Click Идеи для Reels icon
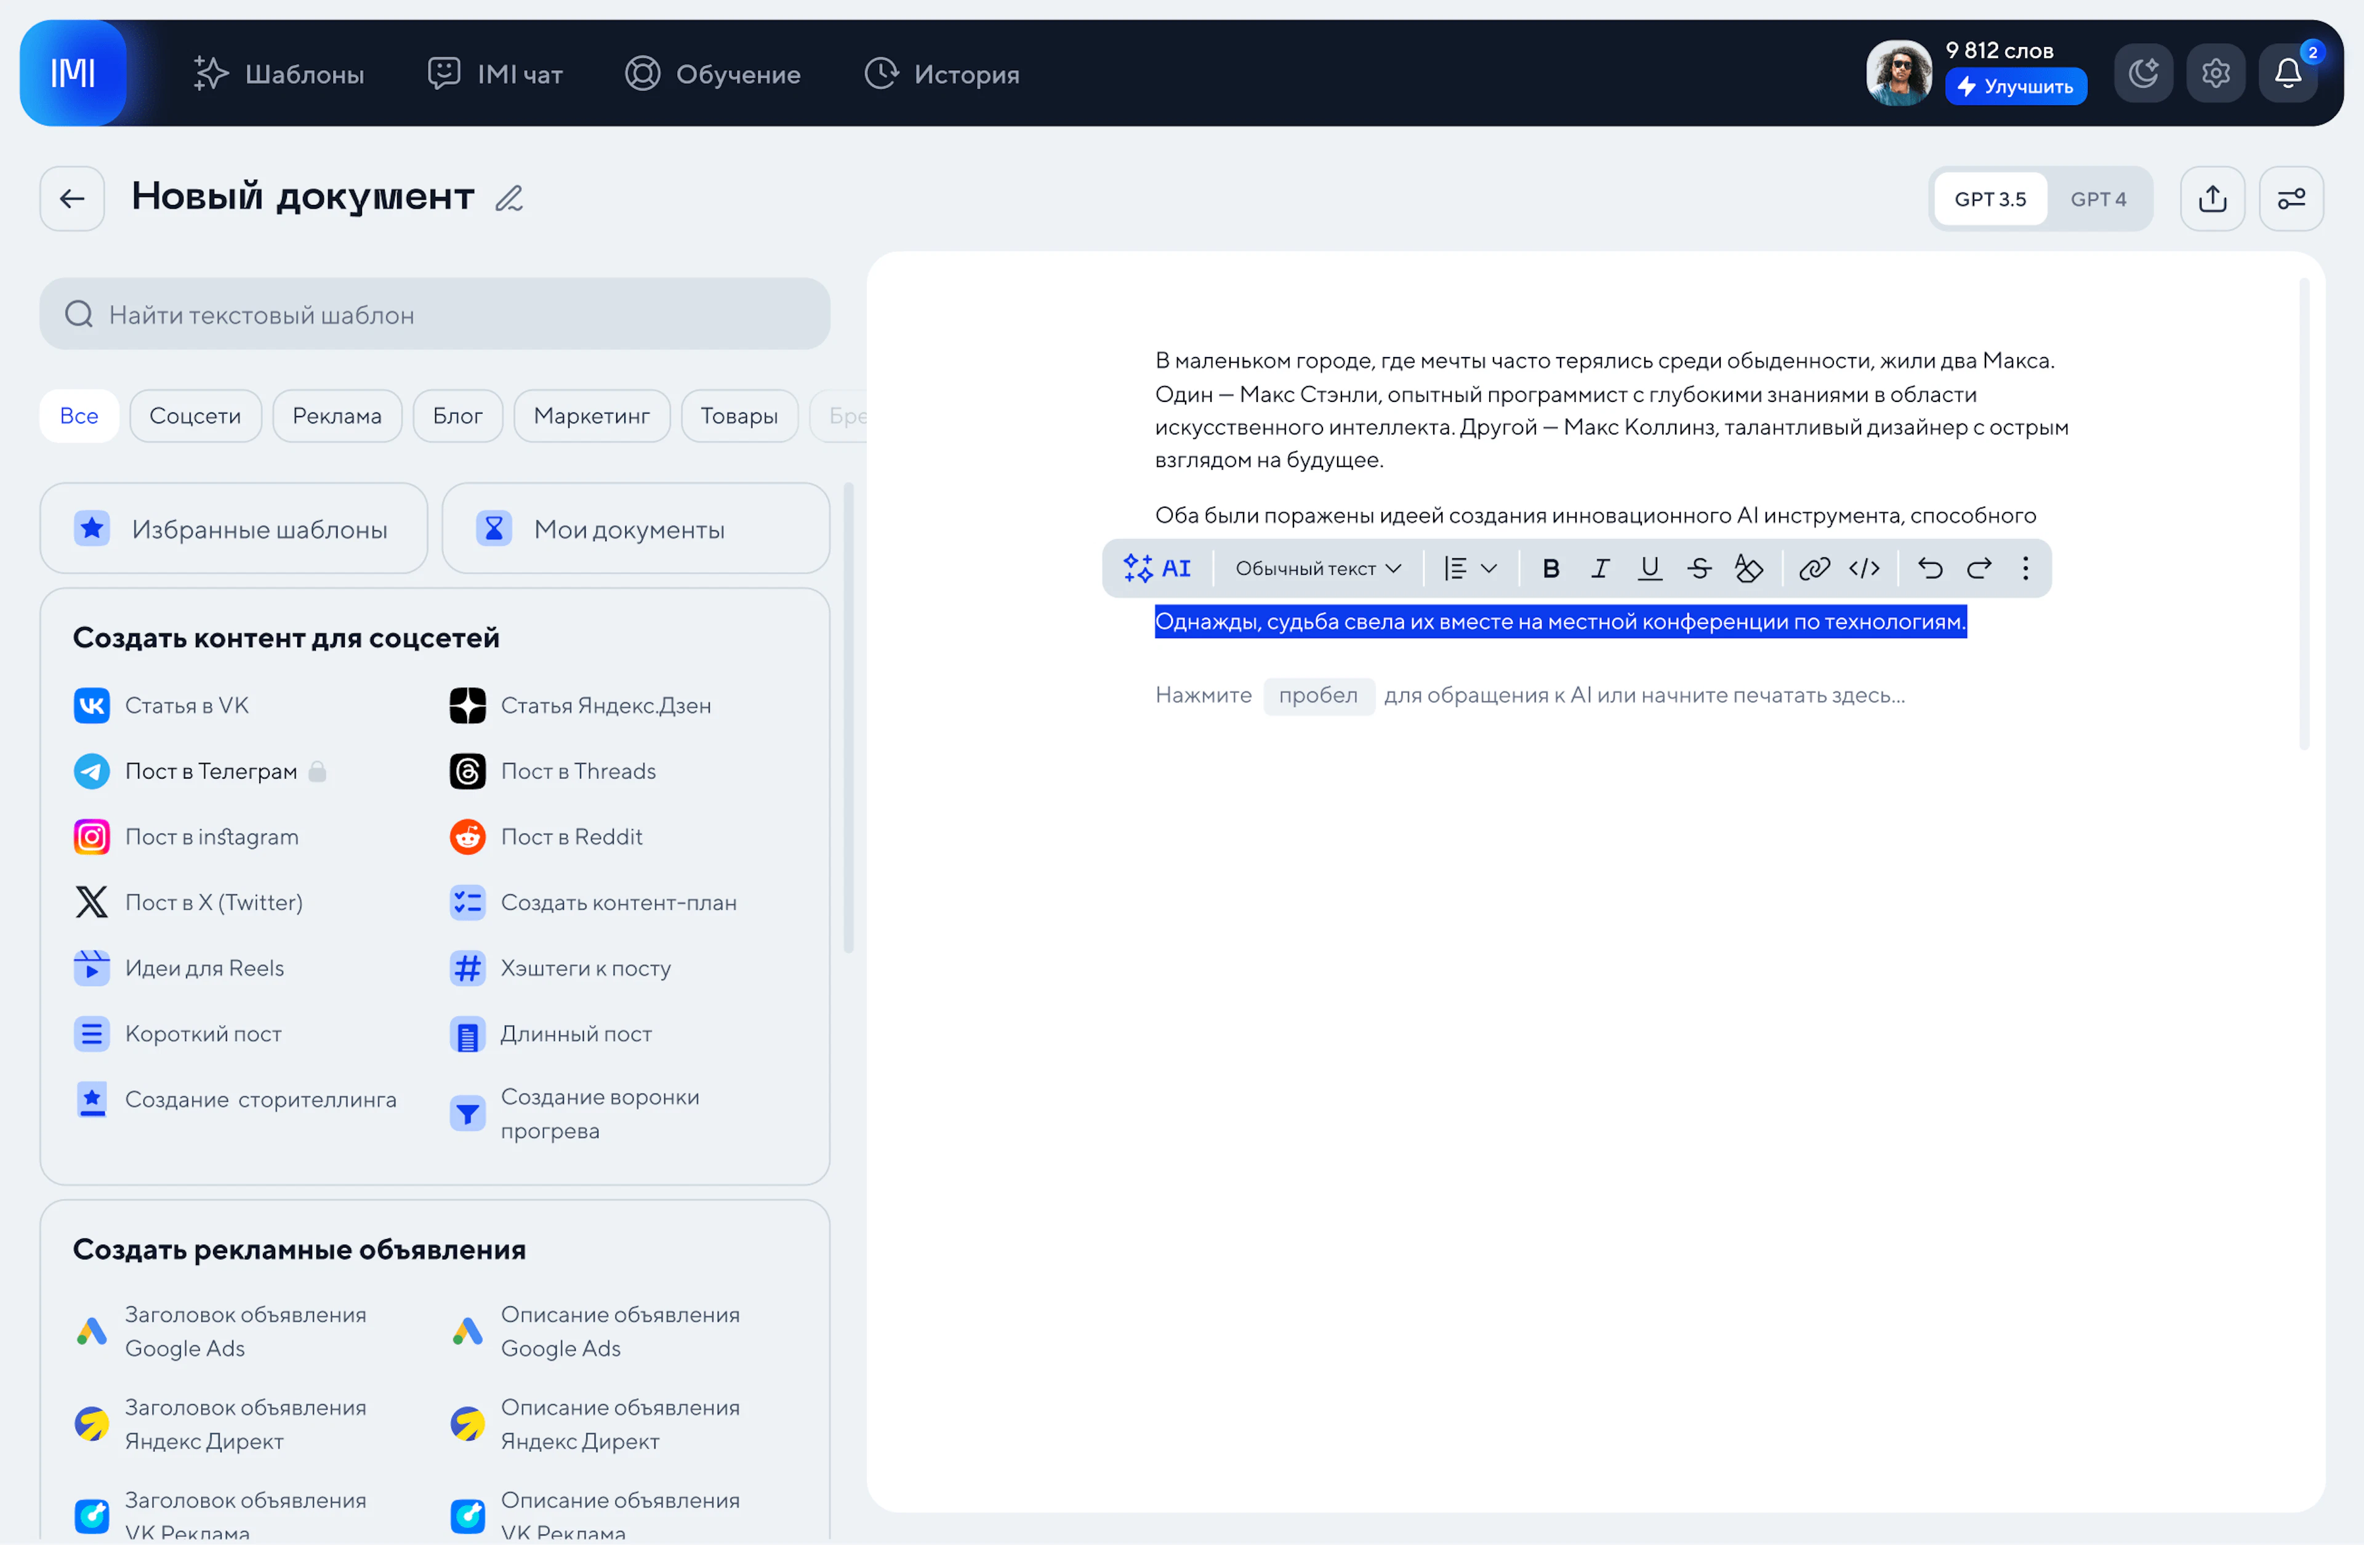Viewport: 2364px width, 1545px height. [x=92, y=967]
